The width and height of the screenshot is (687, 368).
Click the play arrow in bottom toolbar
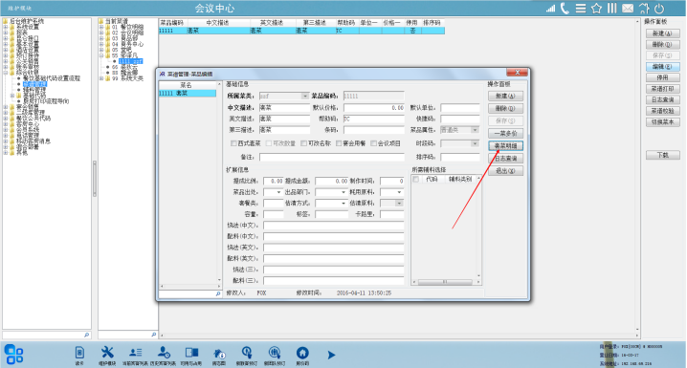coord(331,355)
